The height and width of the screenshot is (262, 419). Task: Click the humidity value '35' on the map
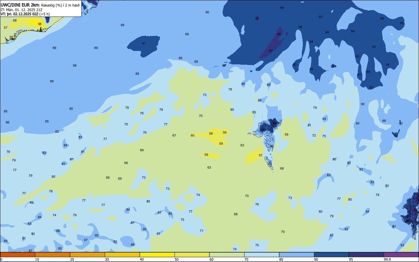tap(40, 24)
